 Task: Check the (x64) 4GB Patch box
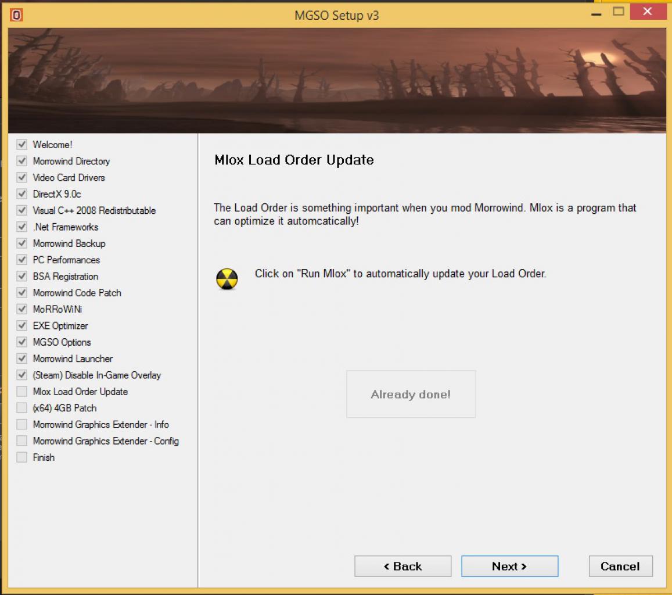22,408
